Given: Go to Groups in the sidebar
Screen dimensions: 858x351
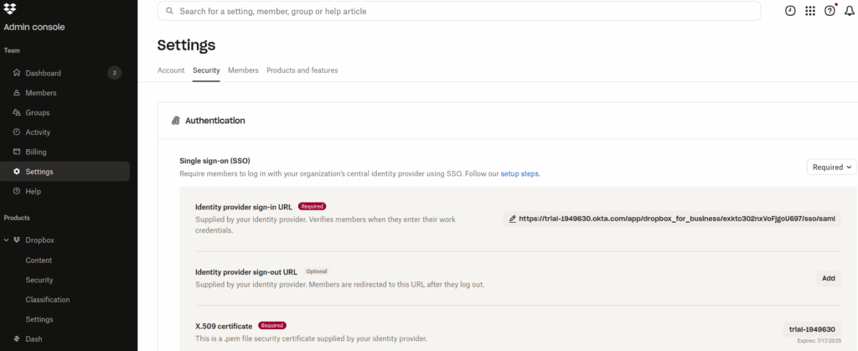Looking at the screenshot, I should click(x=65, y=112).
